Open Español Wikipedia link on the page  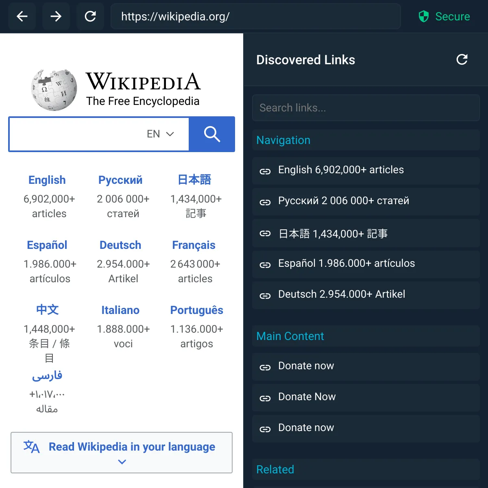click(47, 245)
